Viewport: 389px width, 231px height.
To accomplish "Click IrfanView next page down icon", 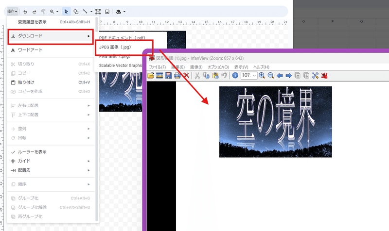I will click(x=306, y=76).
